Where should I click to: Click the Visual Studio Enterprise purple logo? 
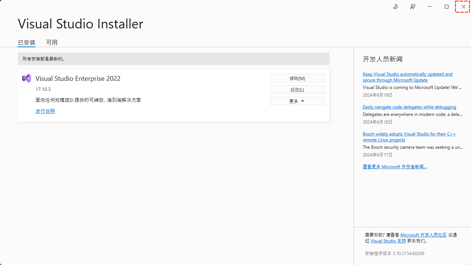27,78
